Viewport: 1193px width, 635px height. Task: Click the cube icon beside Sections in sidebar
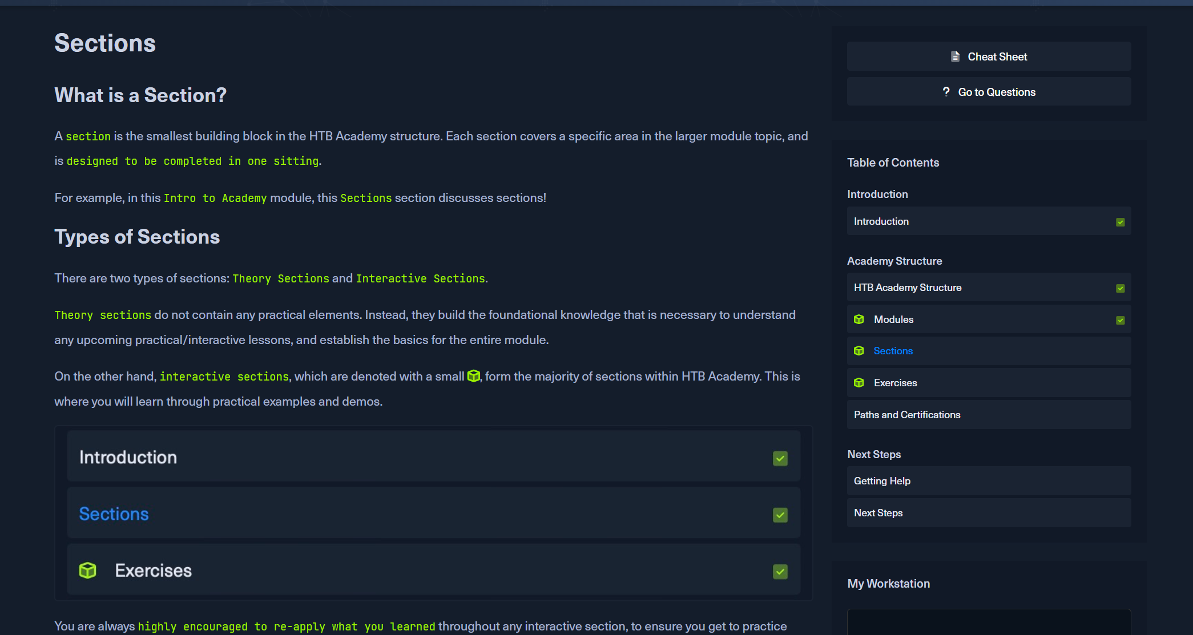(859, 351)
